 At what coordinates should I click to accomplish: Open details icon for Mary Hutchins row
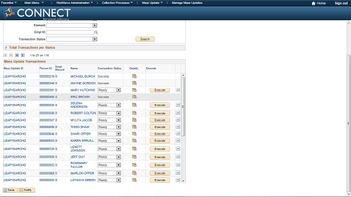click(x=134, y=90)
